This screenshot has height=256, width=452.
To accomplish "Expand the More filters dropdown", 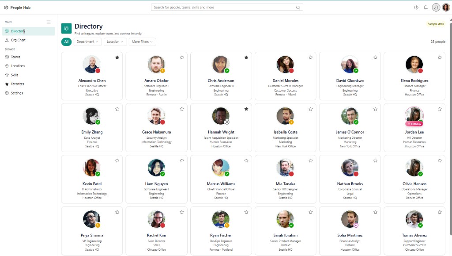I will coord(143,42).
